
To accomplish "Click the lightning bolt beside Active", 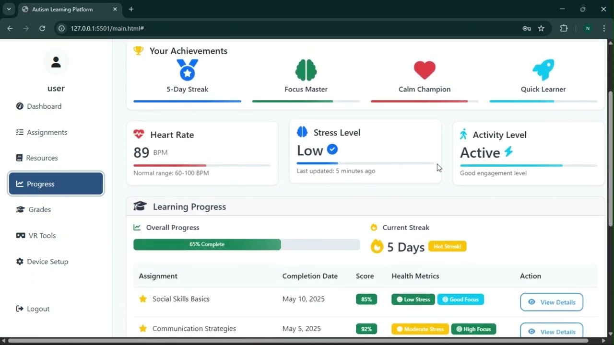I will [x=508, y=152].
